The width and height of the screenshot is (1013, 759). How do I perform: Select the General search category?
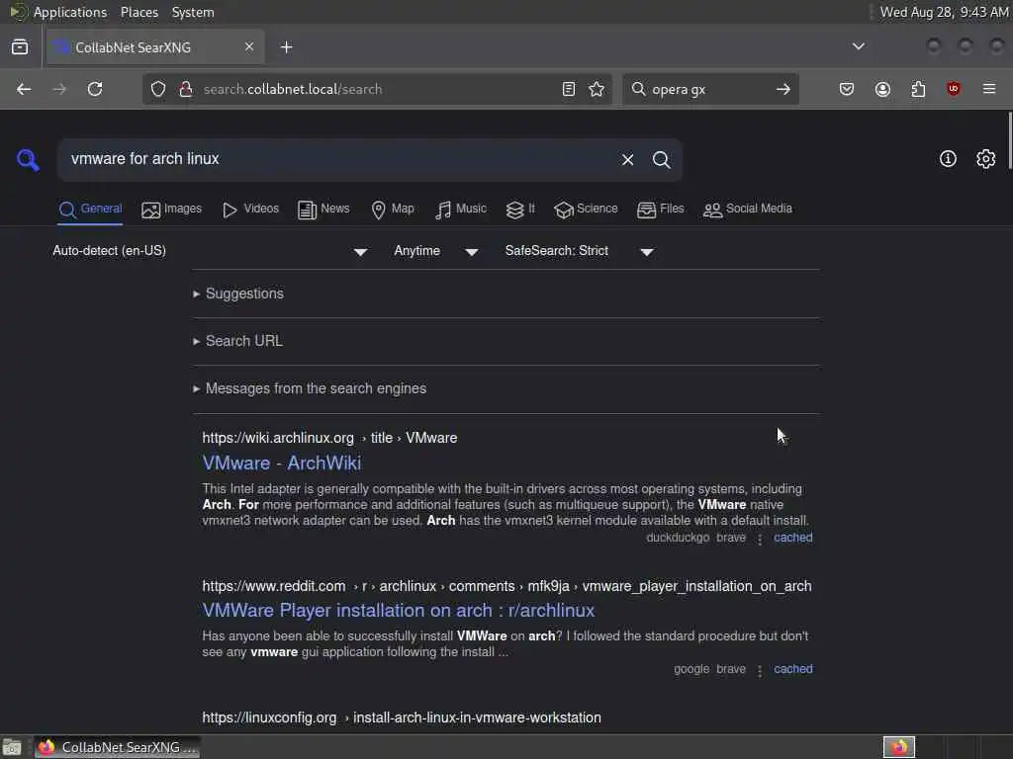pos(90,210)
